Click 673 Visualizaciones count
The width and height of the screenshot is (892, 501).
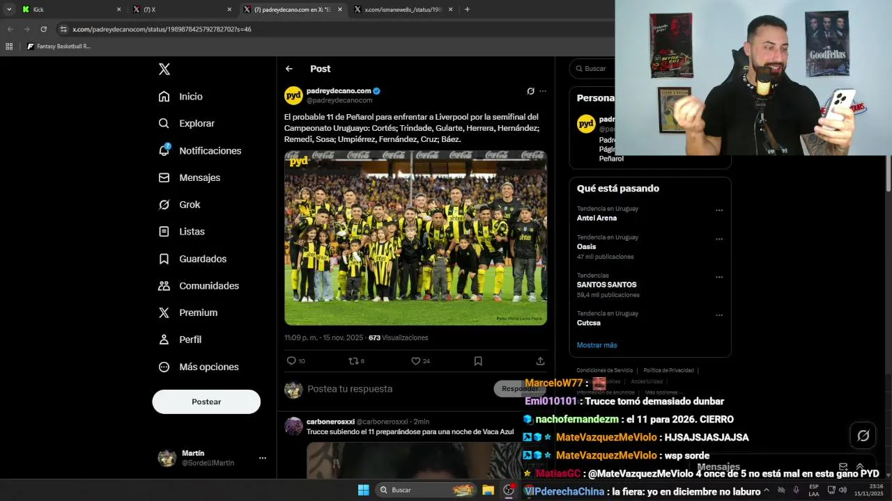399,337
